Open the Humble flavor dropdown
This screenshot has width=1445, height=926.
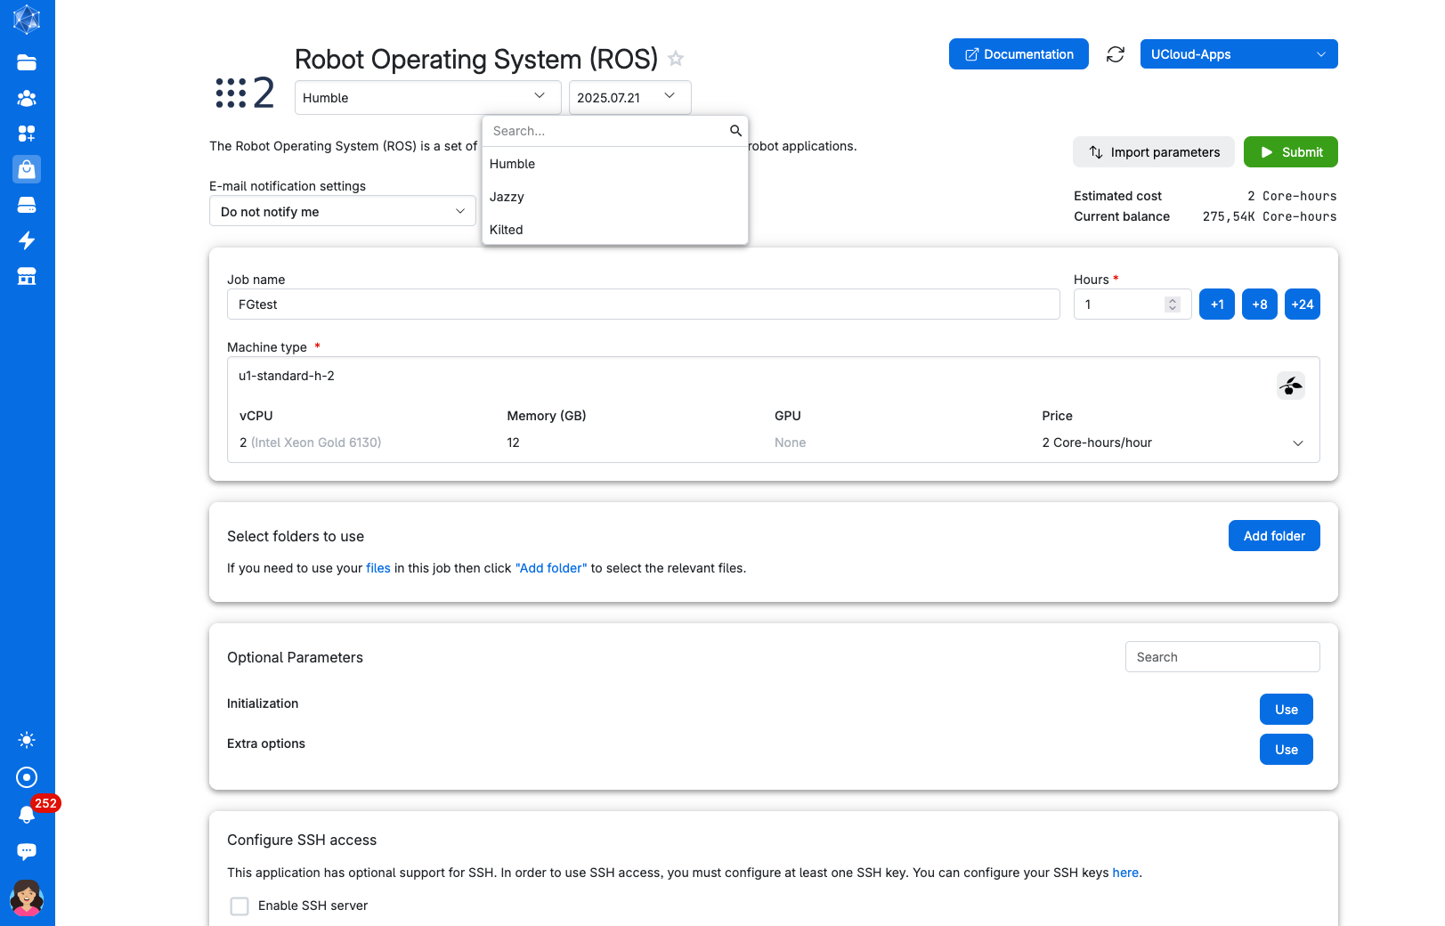tap(427, 97)
